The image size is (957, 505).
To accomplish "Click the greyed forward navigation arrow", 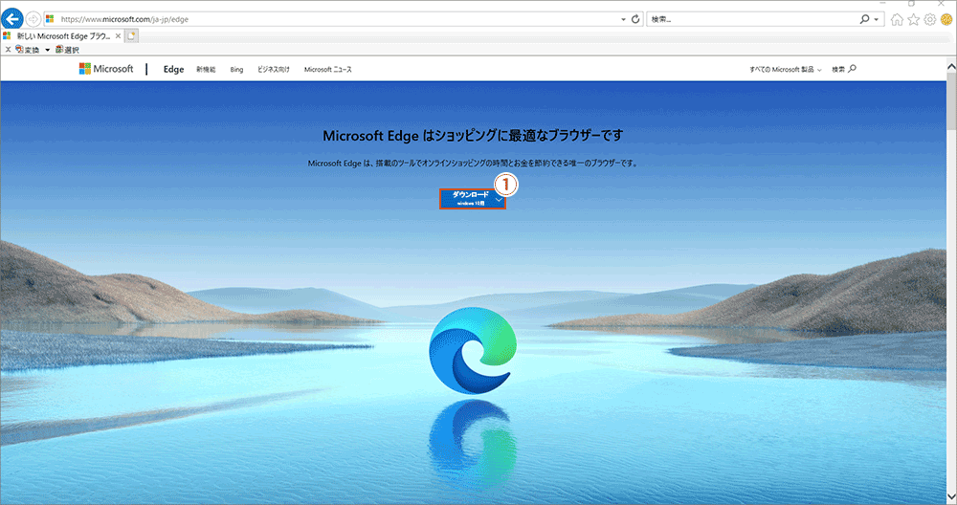I will coord(33,19).
